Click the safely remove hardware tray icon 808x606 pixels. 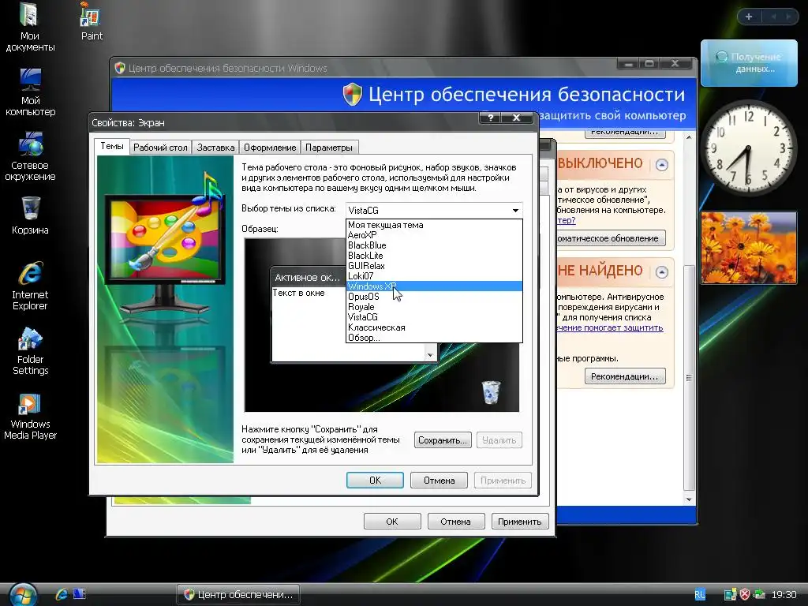coord(759,595)
